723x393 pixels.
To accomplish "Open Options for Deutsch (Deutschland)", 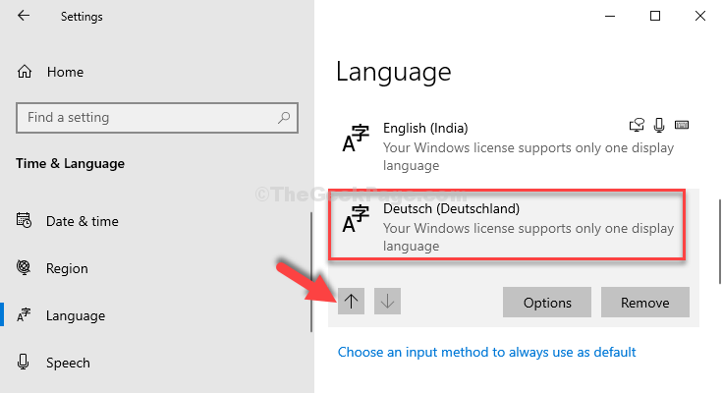I will coord(547,303).
